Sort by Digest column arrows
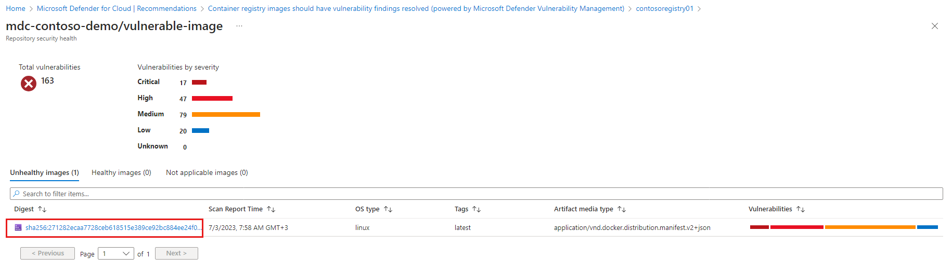 coord(42,209)
